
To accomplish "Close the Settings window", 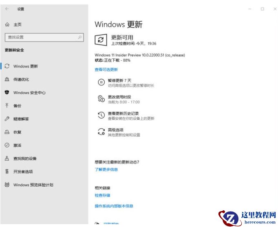I will (x=275, y=9).
